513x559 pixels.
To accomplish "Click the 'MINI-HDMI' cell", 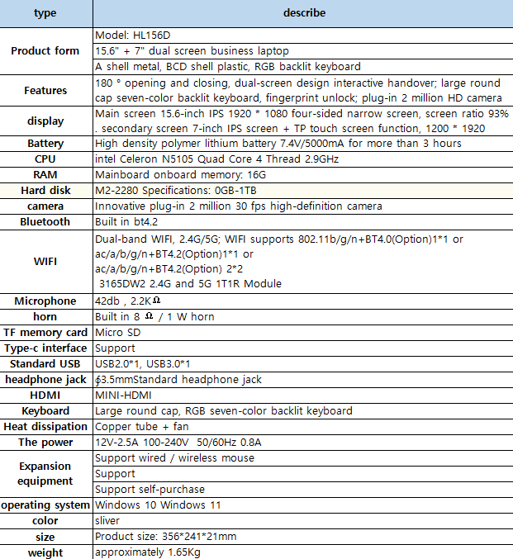I will pos(302,396).
